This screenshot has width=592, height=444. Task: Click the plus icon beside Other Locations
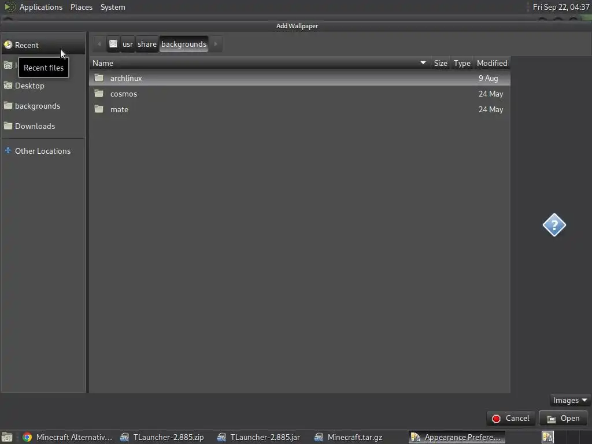point(8,150)
